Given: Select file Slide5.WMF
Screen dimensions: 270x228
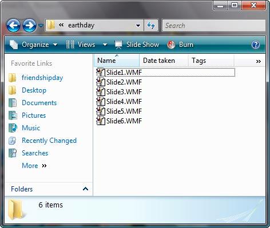Looking at the screenshot, I should click(124, 111).
